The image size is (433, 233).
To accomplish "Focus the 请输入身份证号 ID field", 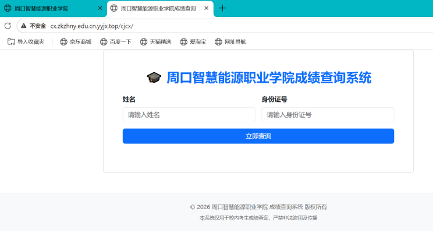I will (x=328, y=115).
